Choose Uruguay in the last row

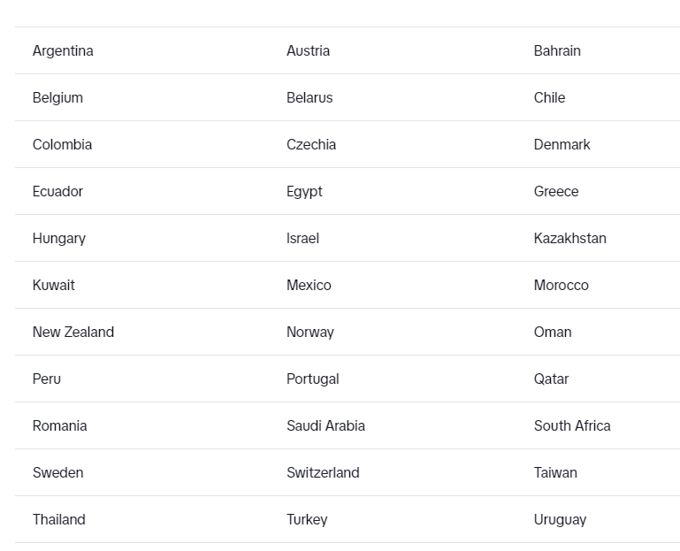(x=560, y=520)
